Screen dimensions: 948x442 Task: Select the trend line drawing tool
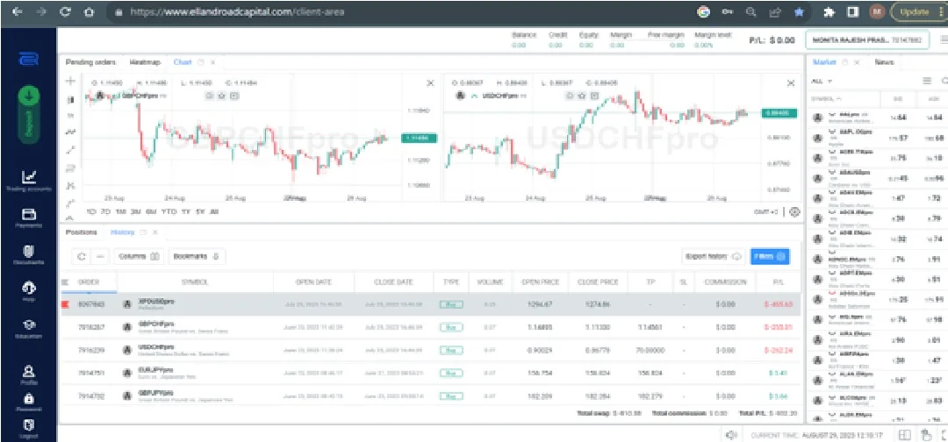[x=71, y=150]
